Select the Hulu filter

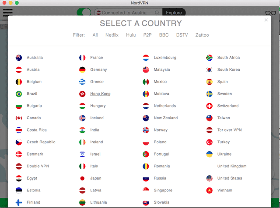131,35
